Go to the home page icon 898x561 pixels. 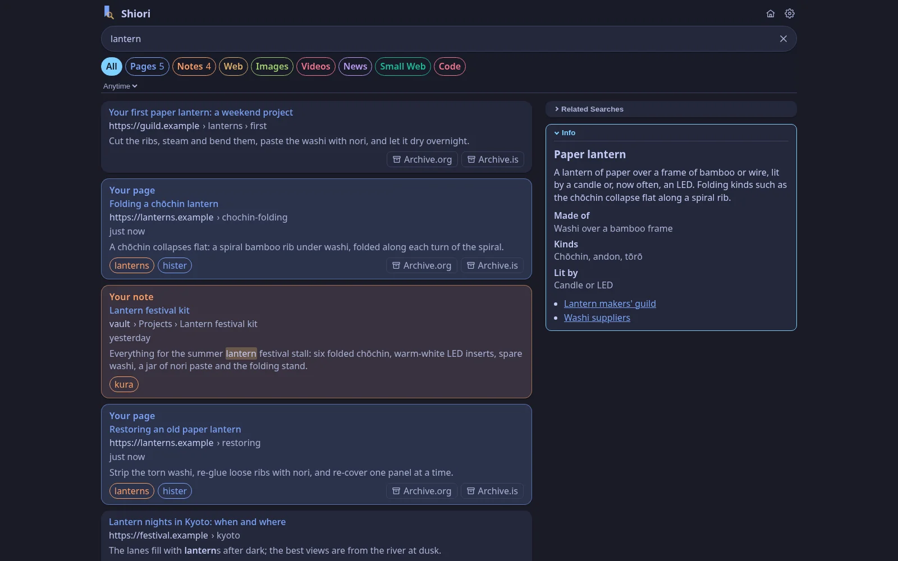click(771, 13)
